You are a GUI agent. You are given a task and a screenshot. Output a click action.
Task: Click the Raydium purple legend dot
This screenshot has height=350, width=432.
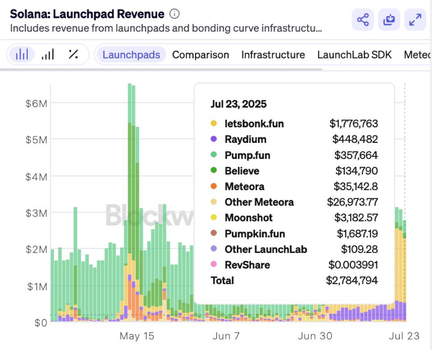pos(213,139)
